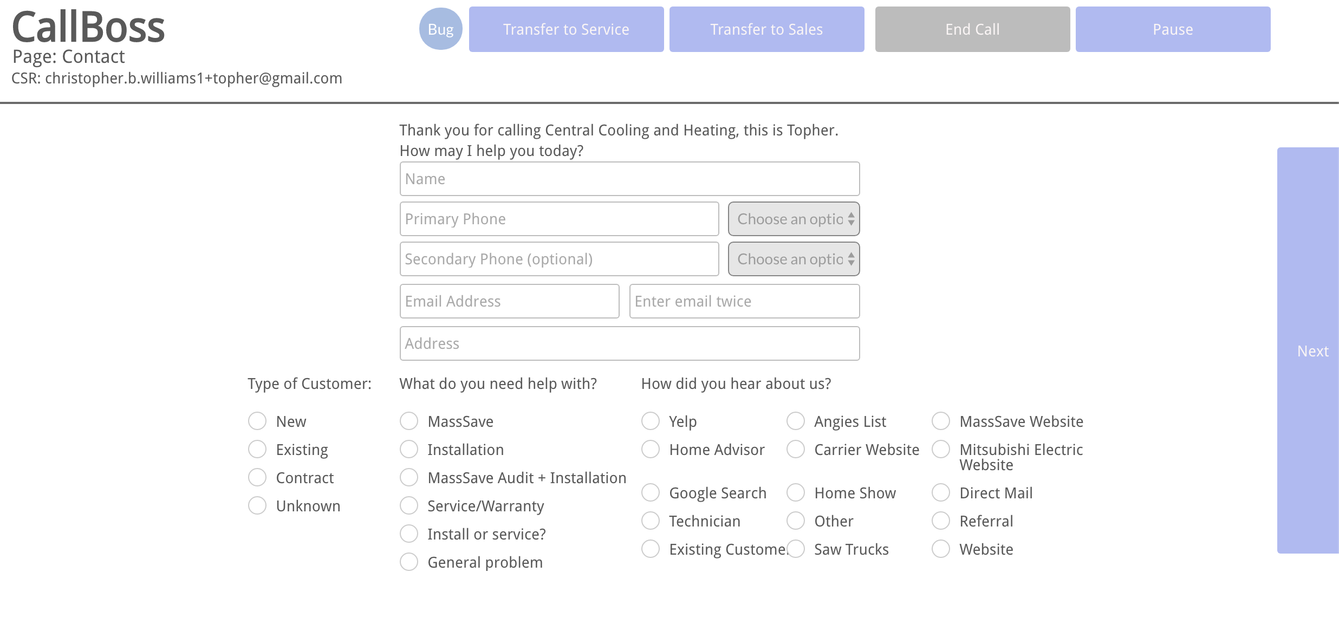Select Google Search as referral source

tap(651, 492)
